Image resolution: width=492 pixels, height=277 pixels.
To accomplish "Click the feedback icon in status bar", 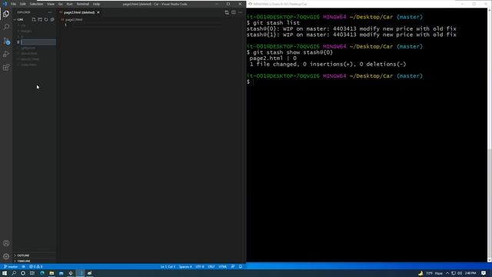I will (233, 267).
